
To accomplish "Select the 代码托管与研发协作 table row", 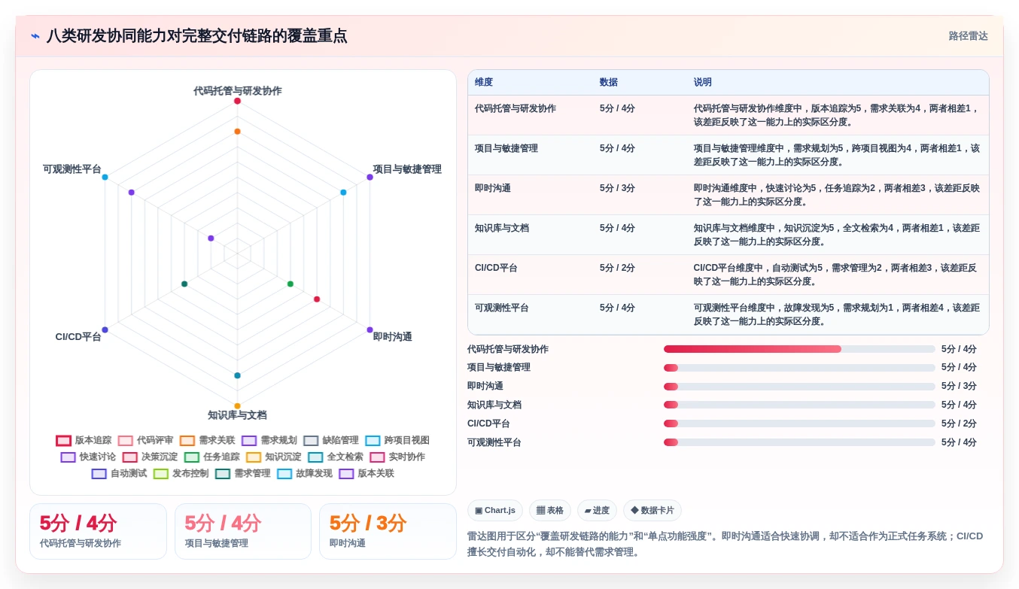I will point(728,115).
